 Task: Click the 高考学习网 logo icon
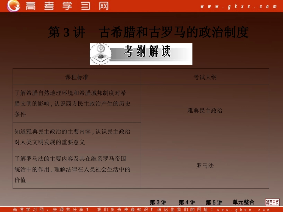pos(13,6)
